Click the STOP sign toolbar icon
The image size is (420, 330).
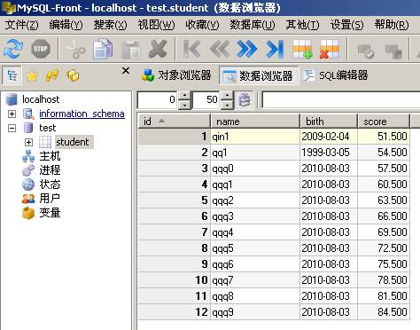pyautogui.click(x=41, y=49)
